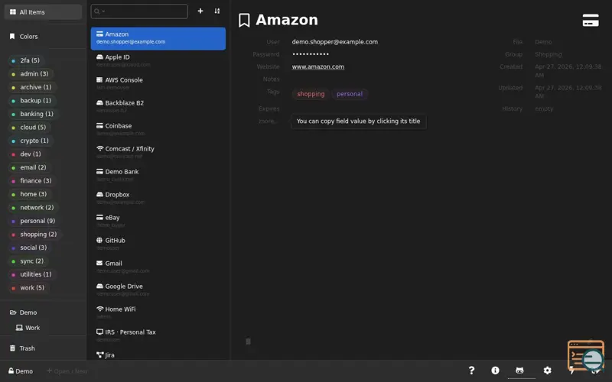The image size is (612, 382).
Task: Click the server icon of the AWS Console entry
Action: [99, 80]
